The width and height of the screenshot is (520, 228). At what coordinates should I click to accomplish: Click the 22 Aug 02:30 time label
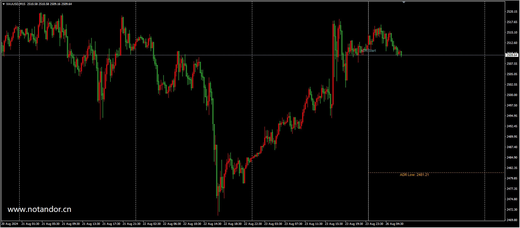pyautogui.click(x=152, y=224)
